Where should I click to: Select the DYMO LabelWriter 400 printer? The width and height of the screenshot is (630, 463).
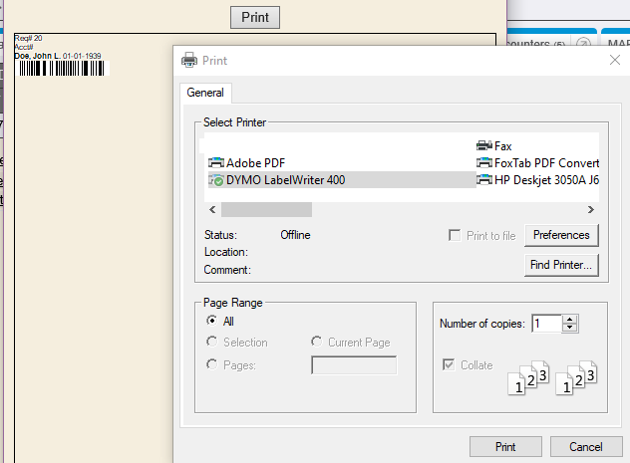(x=285, y=180)
